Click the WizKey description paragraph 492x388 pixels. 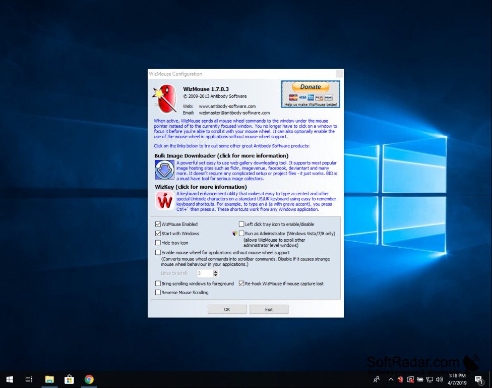[x=256, y=201]
